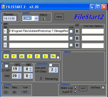The height and width of the screenshot is (97, 108).
Task: Toggle the Sunday Su day button
Action: coord(53,56)
